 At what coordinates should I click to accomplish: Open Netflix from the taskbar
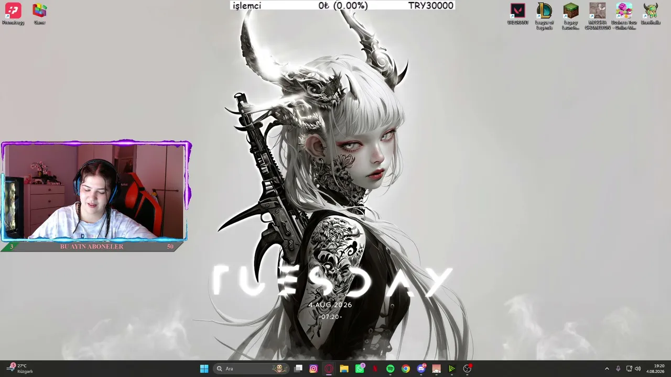tap(375, 369)
